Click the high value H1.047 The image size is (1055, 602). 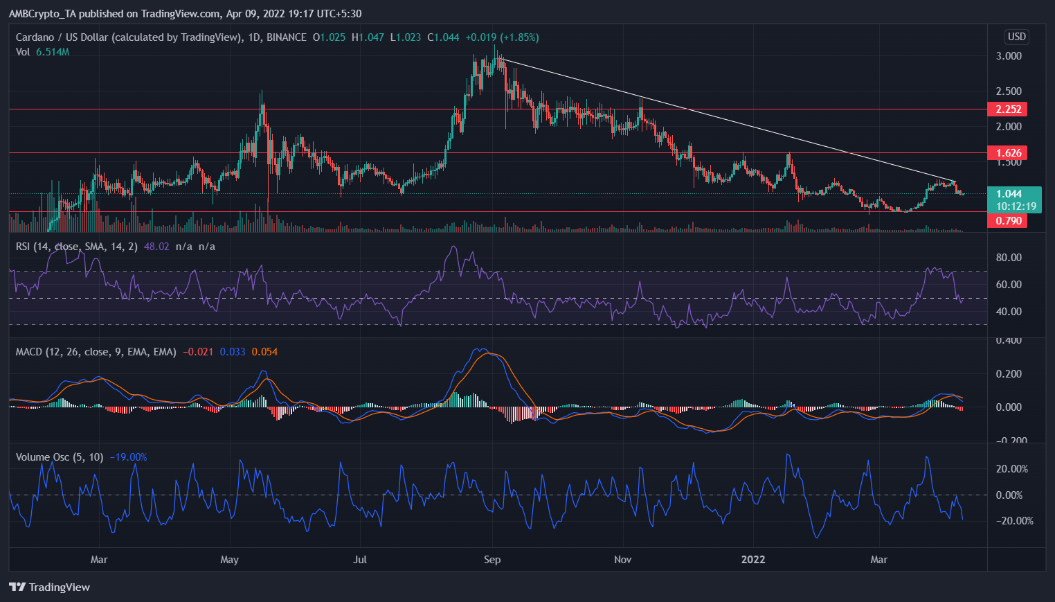pyautogui.click(x=368, y=37)
